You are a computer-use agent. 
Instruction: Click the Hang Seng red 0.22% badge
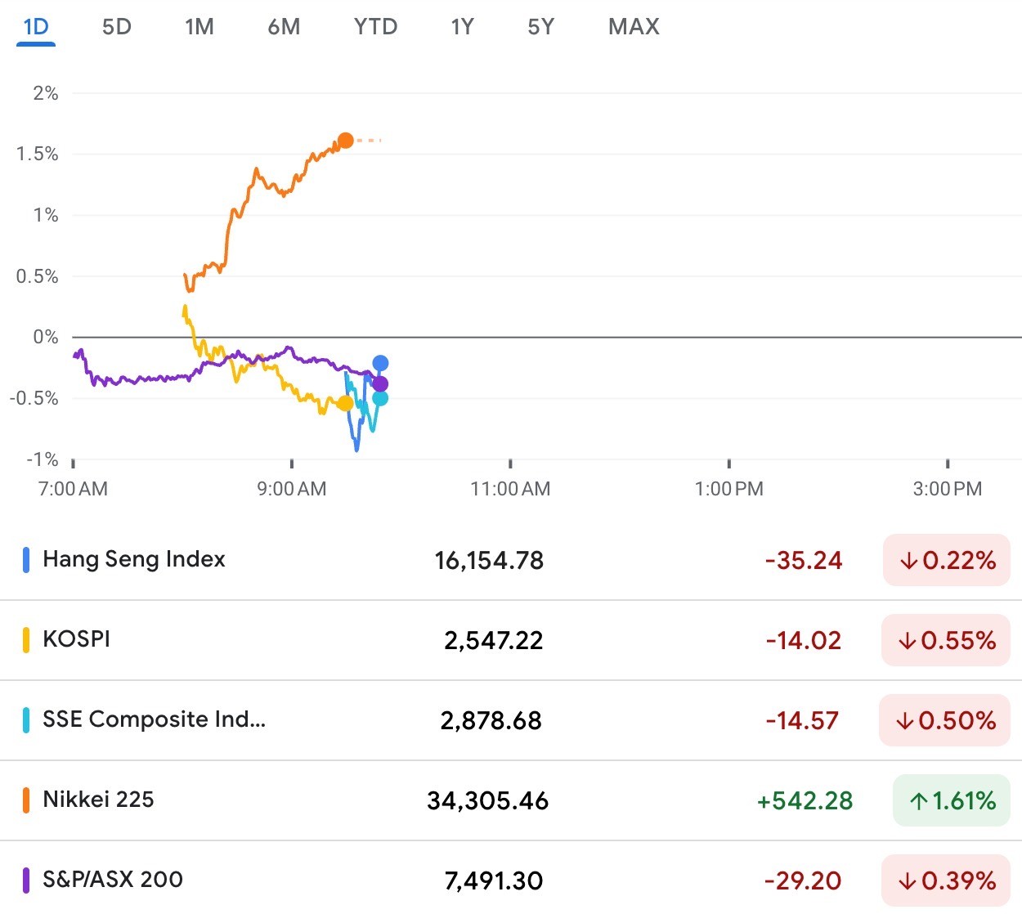point(947,560)
